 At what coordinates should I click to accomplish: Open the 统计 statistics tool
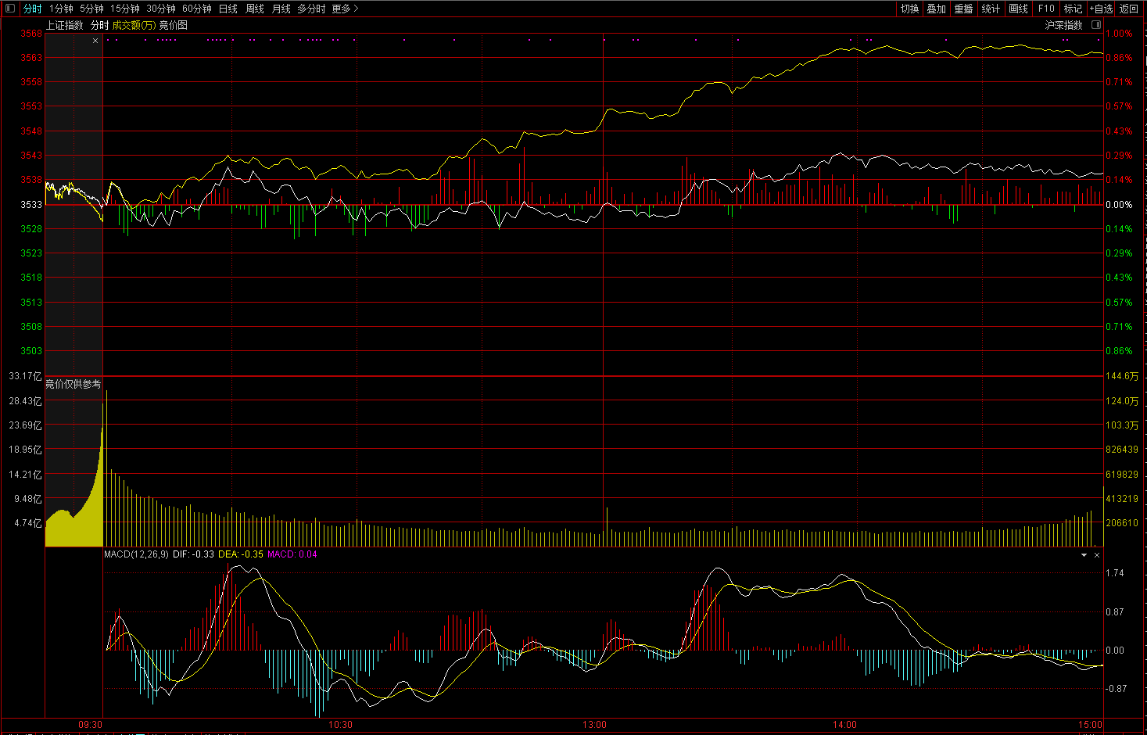point(991,9)
